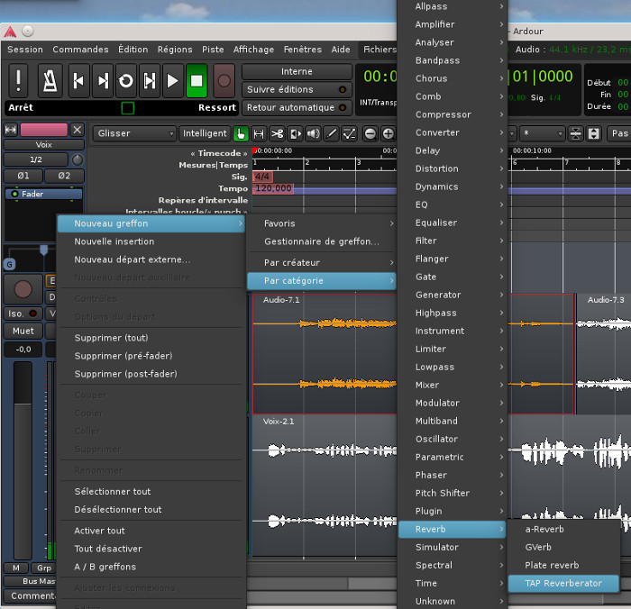The width and height of the screenshot is (631, 609).
Task: Toggle the Iso. solo isolate button
Action: pyautogui.click(x=23, y=314)
